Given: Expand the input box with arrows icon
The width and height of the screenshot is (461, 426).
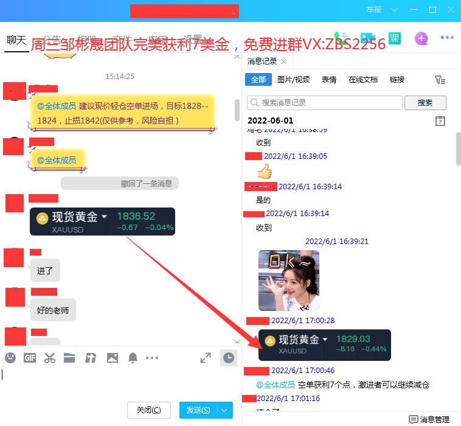Looking at the screenshot, I should click(206, 358).
